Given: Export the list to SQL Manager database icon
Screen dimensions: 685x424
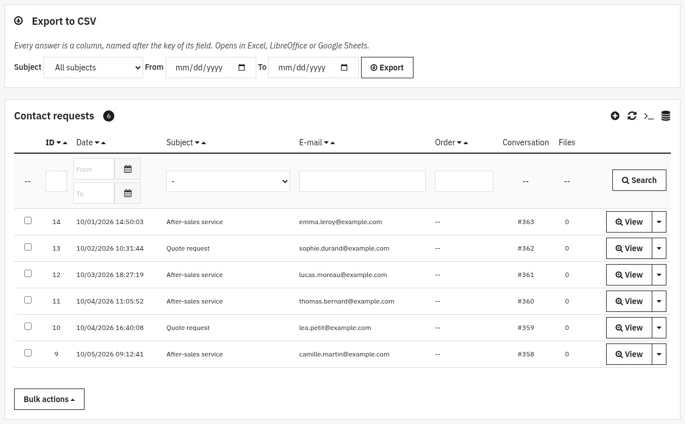Looking at the screenshot, I should pyautogui.click(x=666, y=116).
